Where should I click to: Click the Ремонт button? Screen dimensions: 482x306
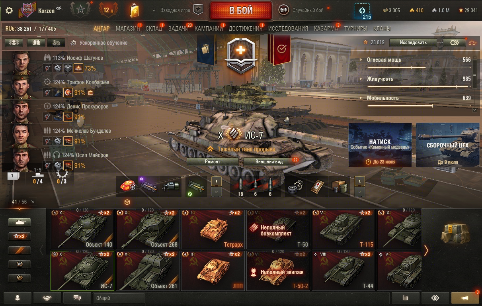(213, 162)
